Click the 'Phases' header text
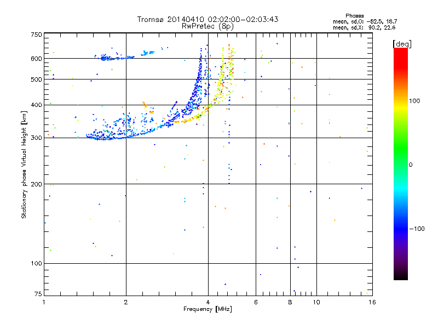Screen dimensions: 438x329 click(x=354, y=16)
